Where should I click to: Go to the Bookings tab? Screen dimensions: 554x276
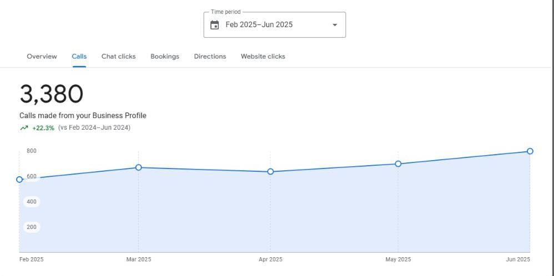[x=165, y=57]
